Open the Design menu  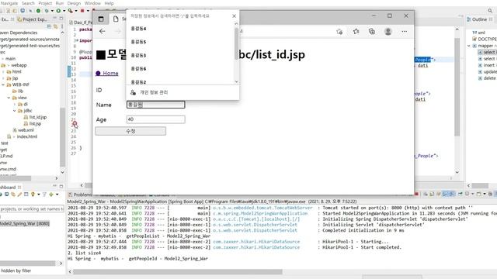click(74, 3)
